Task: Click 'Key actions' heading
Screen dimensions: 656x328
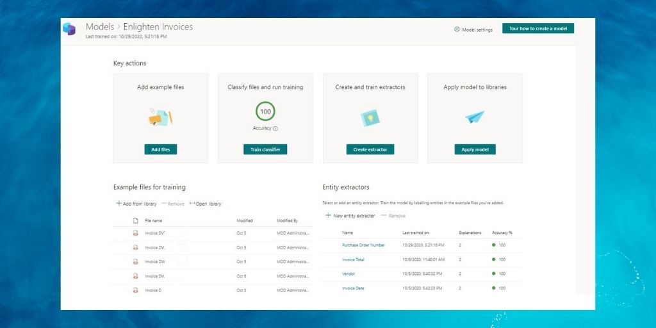Action: (x=129, y=63)
